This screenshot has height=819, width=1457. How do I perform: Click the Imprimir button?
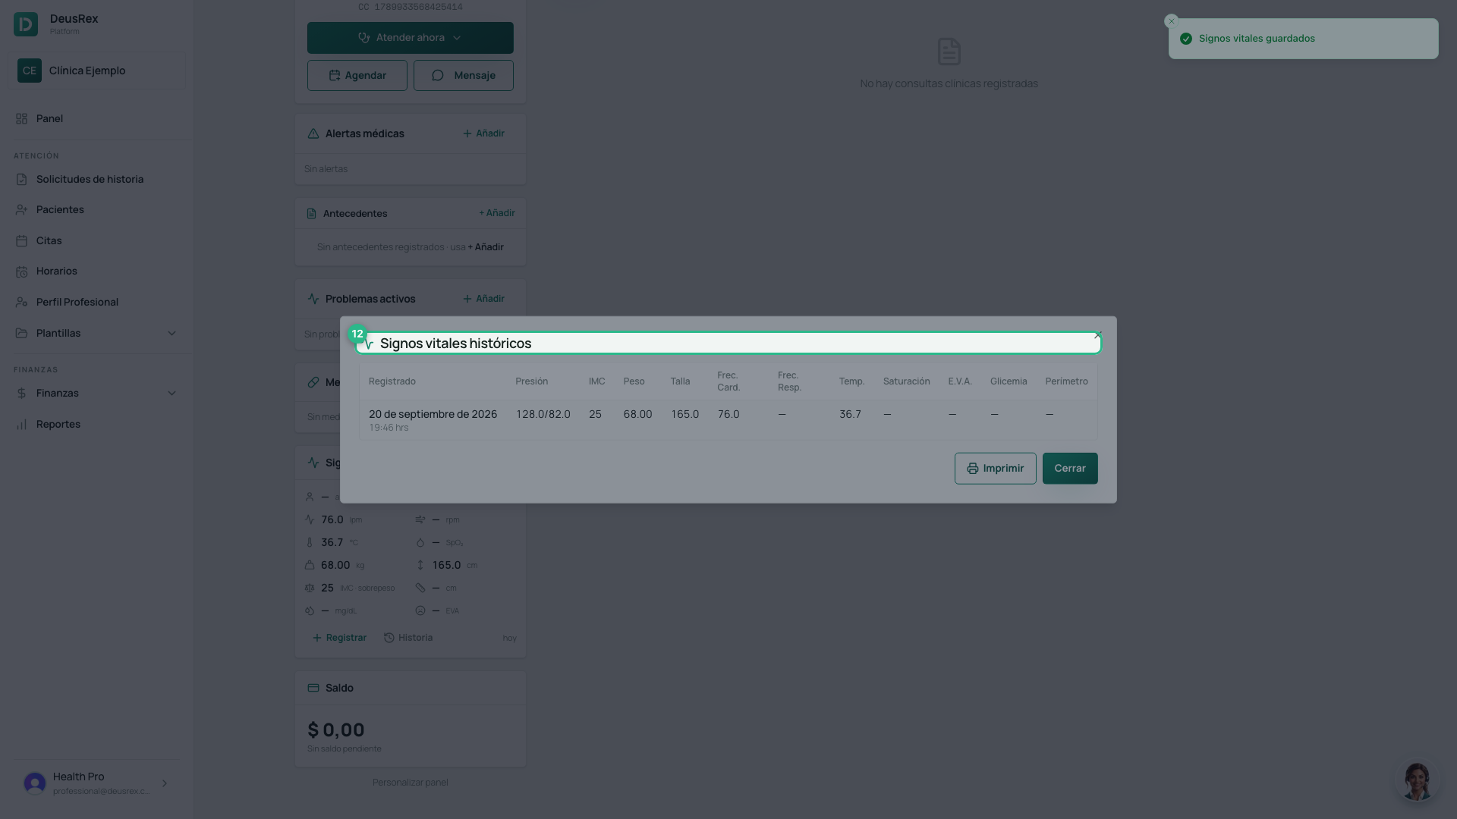[x=995, y=469]
